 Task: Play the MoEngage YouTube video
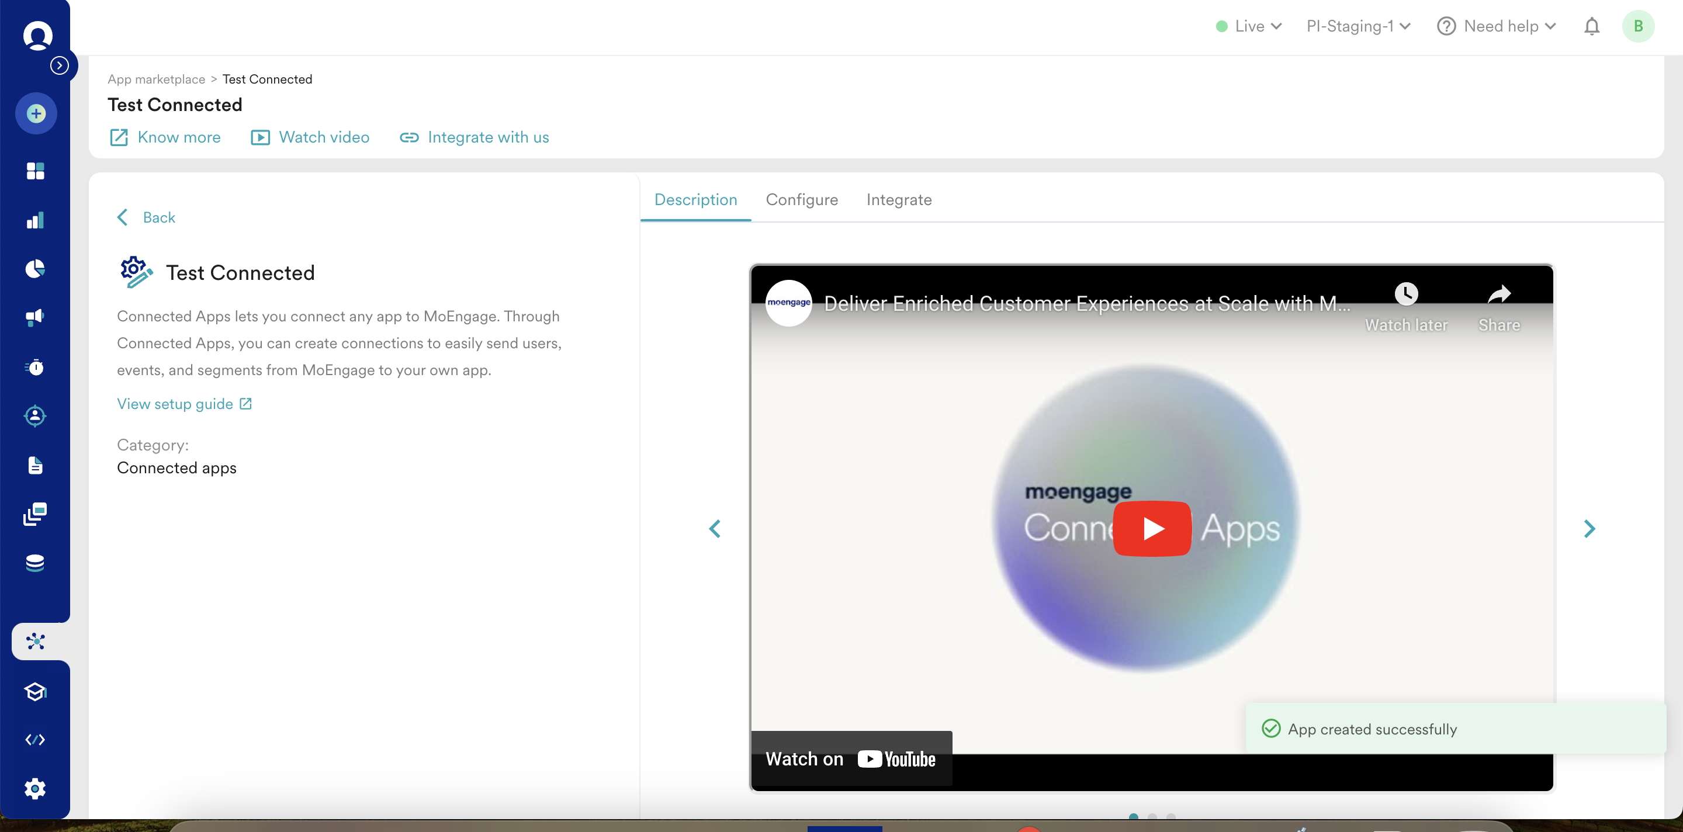[x=1151, y=528]
